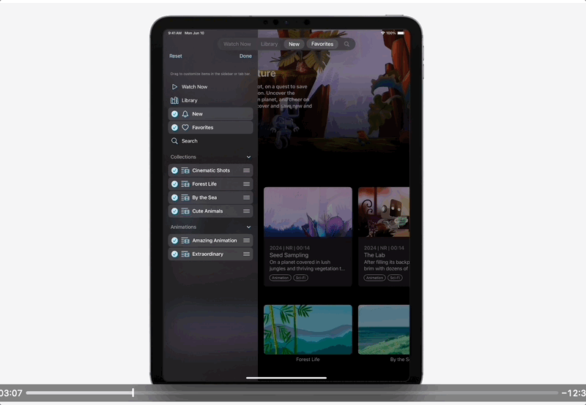Disable the Cute Animals checkmark
The width and height of the screenshot is (586, 405).
click(174, 211)
